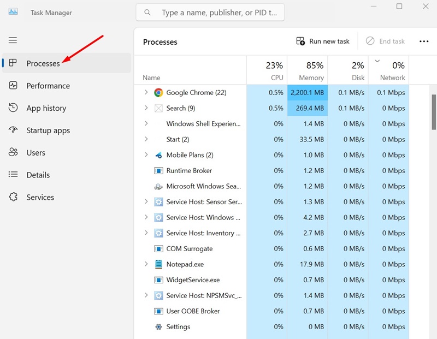
Task: Open the Details tab in sidebar
Action: (x=38, y=175)
